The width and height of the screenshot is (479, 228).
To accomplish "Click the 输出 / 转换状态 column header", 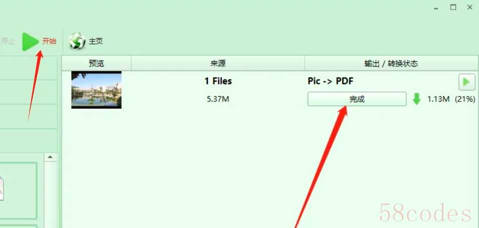I will click(x=391, y=63).
